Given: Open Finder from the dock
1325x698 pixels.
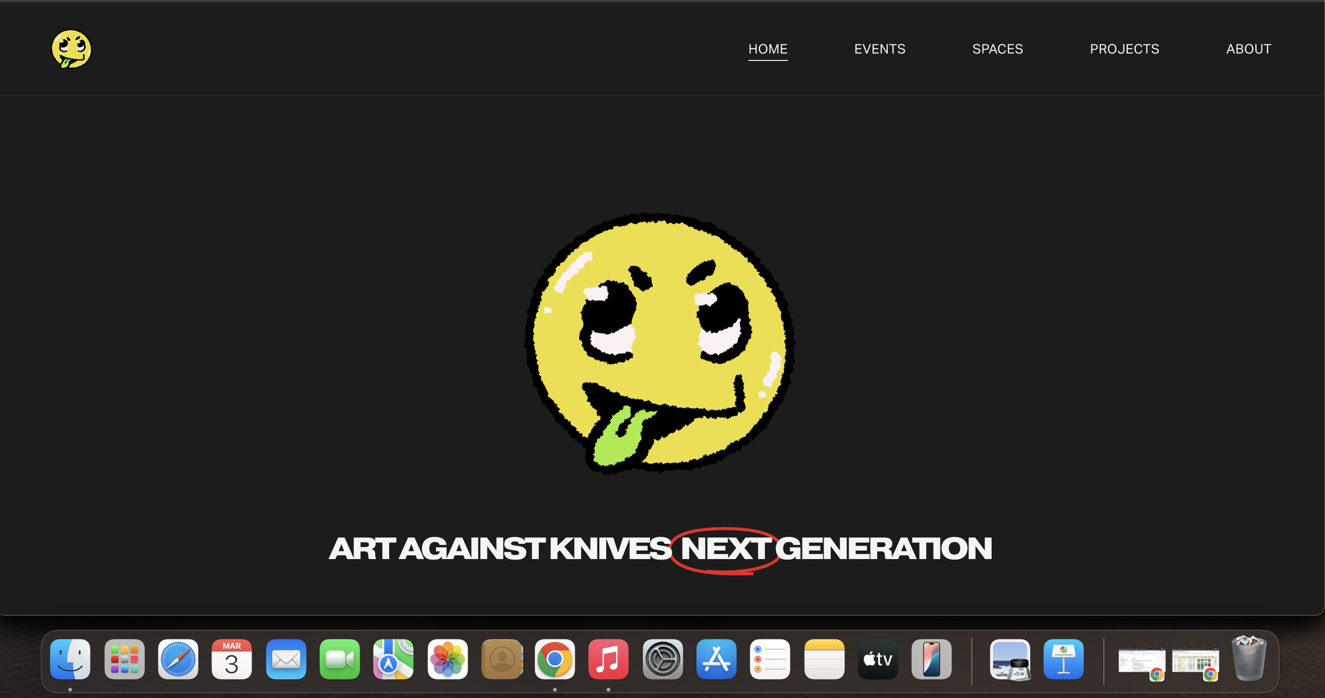Looking at the screenshot, I should 70,659.
